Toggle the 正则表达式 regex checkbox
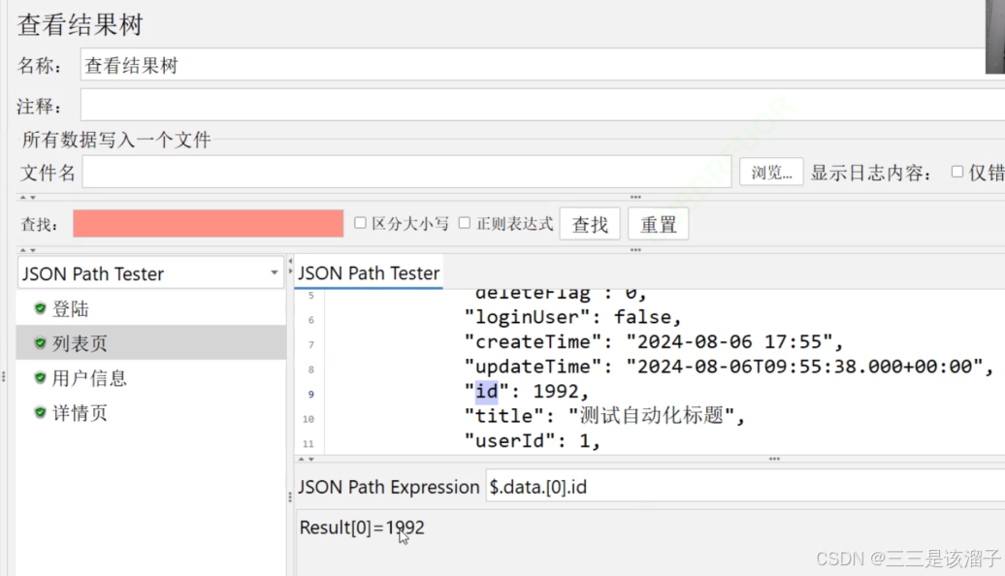 (x=464, y=223)
